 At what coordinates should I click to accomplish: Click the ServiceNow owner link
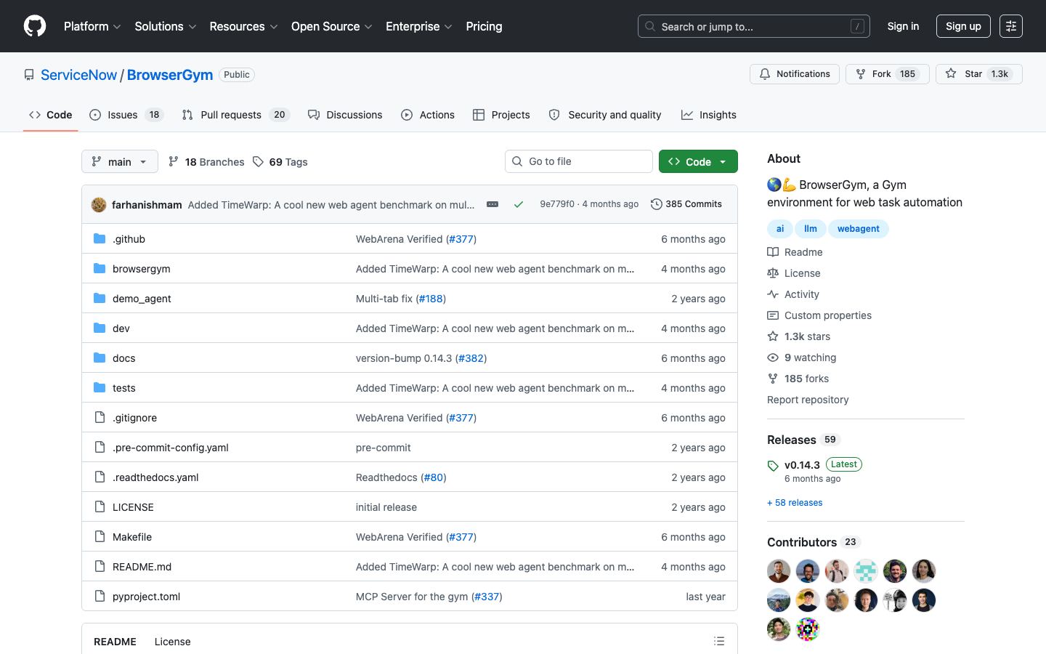click(x=78, y=75)
